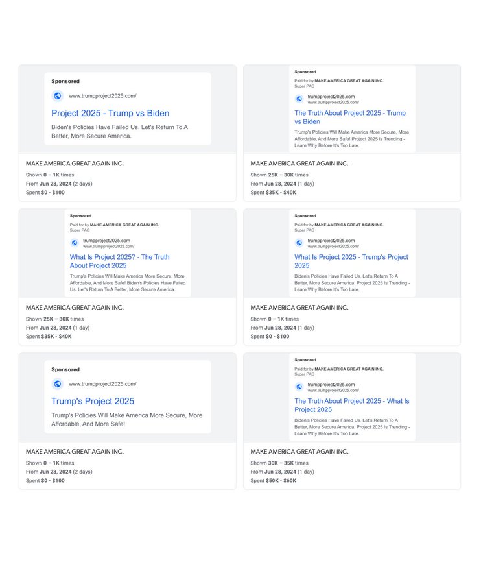Click trumpproject2025.com domain above 'What Is Project 2025? - The Truth'

click(x=106, y=241)
